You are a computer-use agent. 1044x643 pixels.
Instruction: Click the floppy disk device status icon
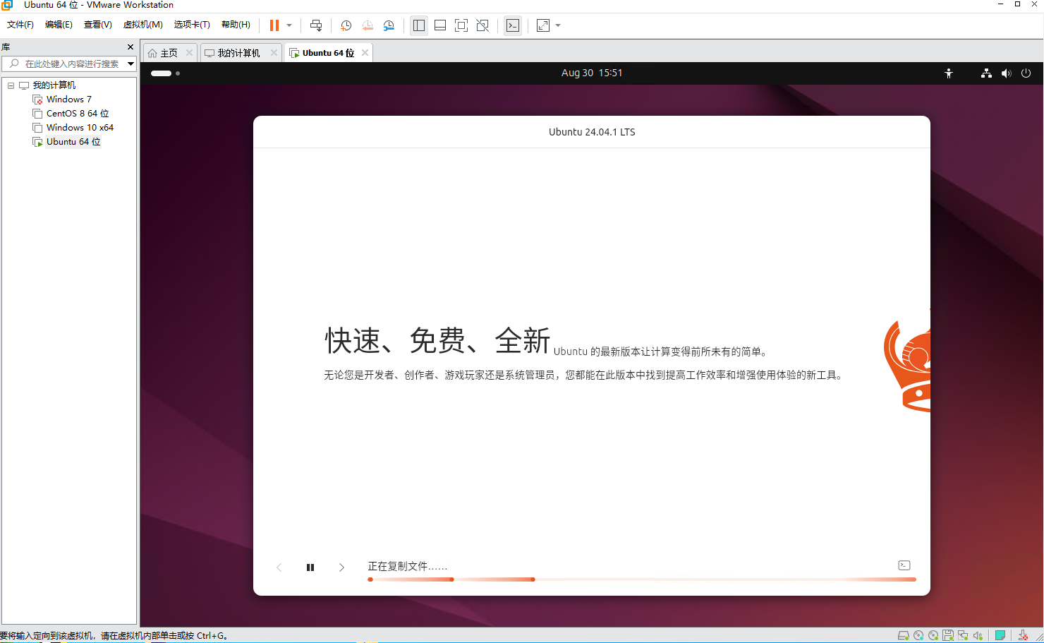[x=948, y=635]
